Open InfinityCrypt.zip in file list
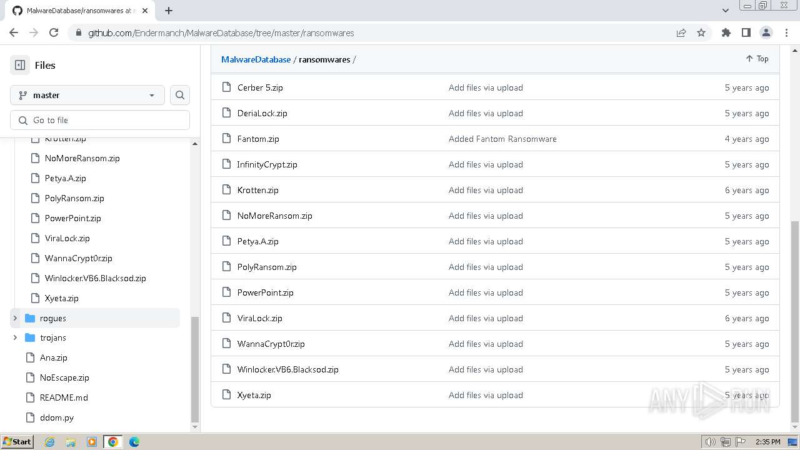Viewport: 800px width, 450px height. [267, 164]
